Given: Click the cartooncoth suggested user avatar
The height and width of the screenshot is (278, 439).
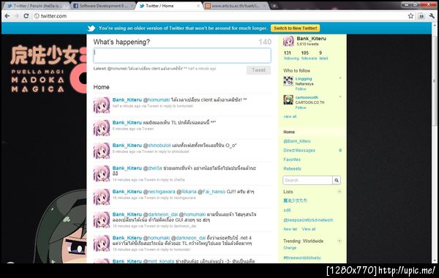Looking at the screenshot, I should (288, 100).
